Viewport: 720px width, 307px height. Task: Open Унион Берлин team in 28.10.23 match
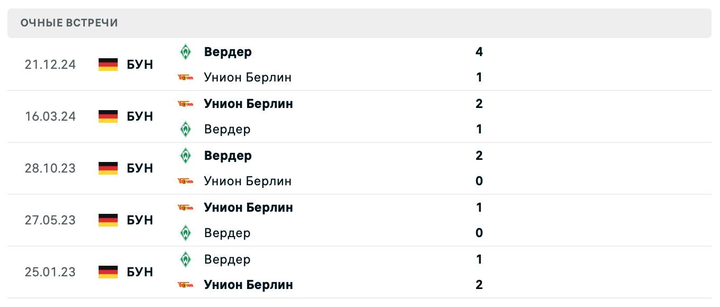point(248,181)
